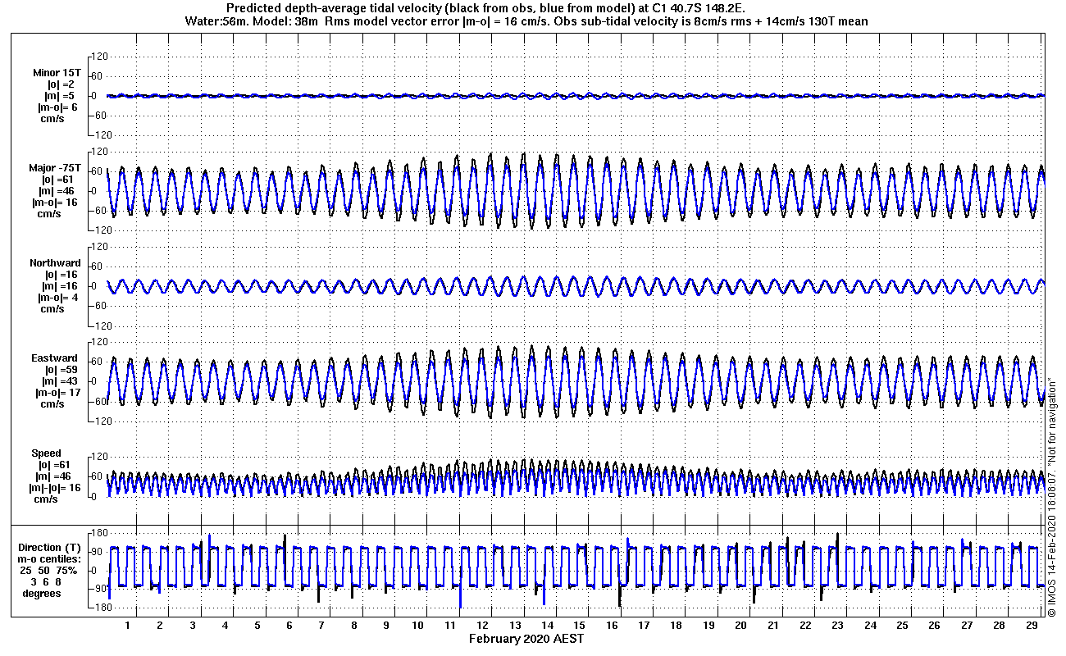Click '|m| =43' in the Eastward panel
The height and width of the screenshot is (656, 1066).
pos(61,381)
